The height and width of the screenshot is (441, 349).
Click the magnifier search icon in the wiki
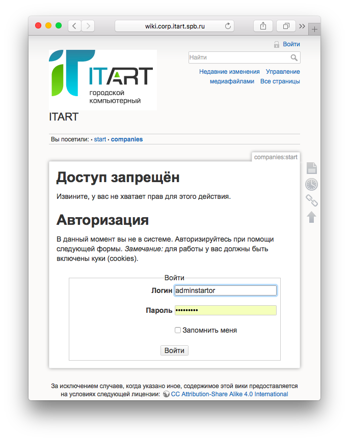(x=294, y=57)
